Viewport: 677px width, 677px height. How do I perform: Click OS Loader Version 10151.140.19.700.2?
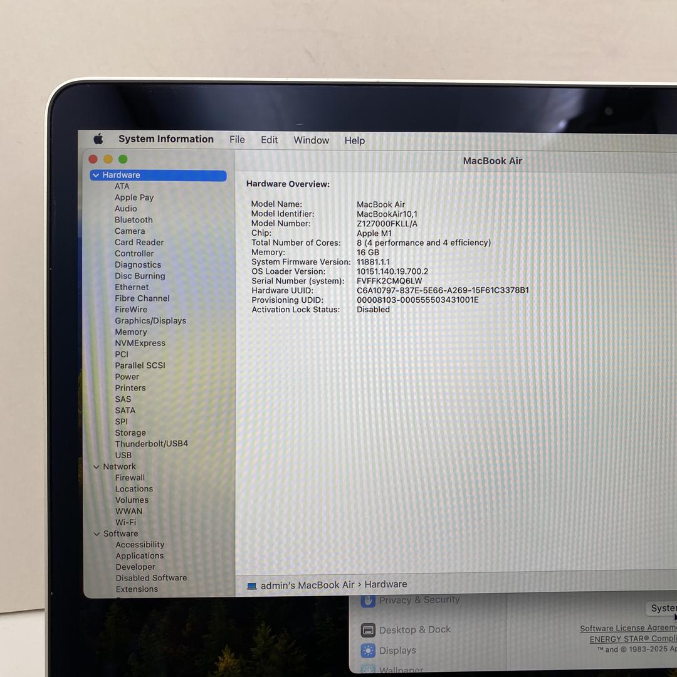392,271
